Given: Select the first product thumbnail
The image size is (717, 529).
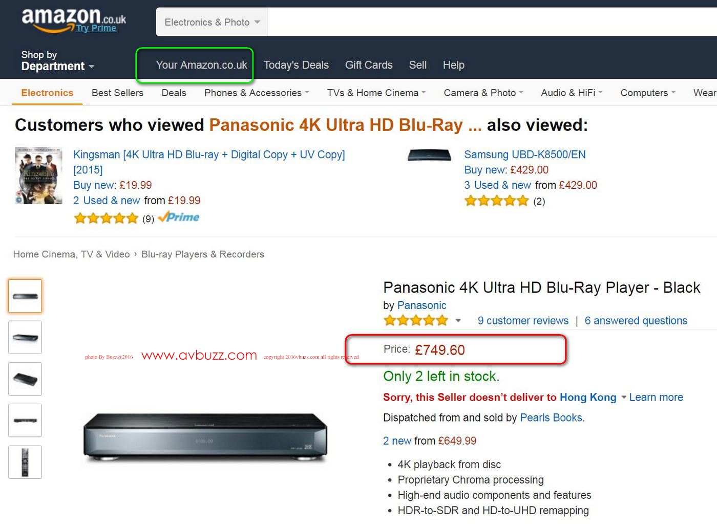Looking at the screenshot, I should (25, 296).
